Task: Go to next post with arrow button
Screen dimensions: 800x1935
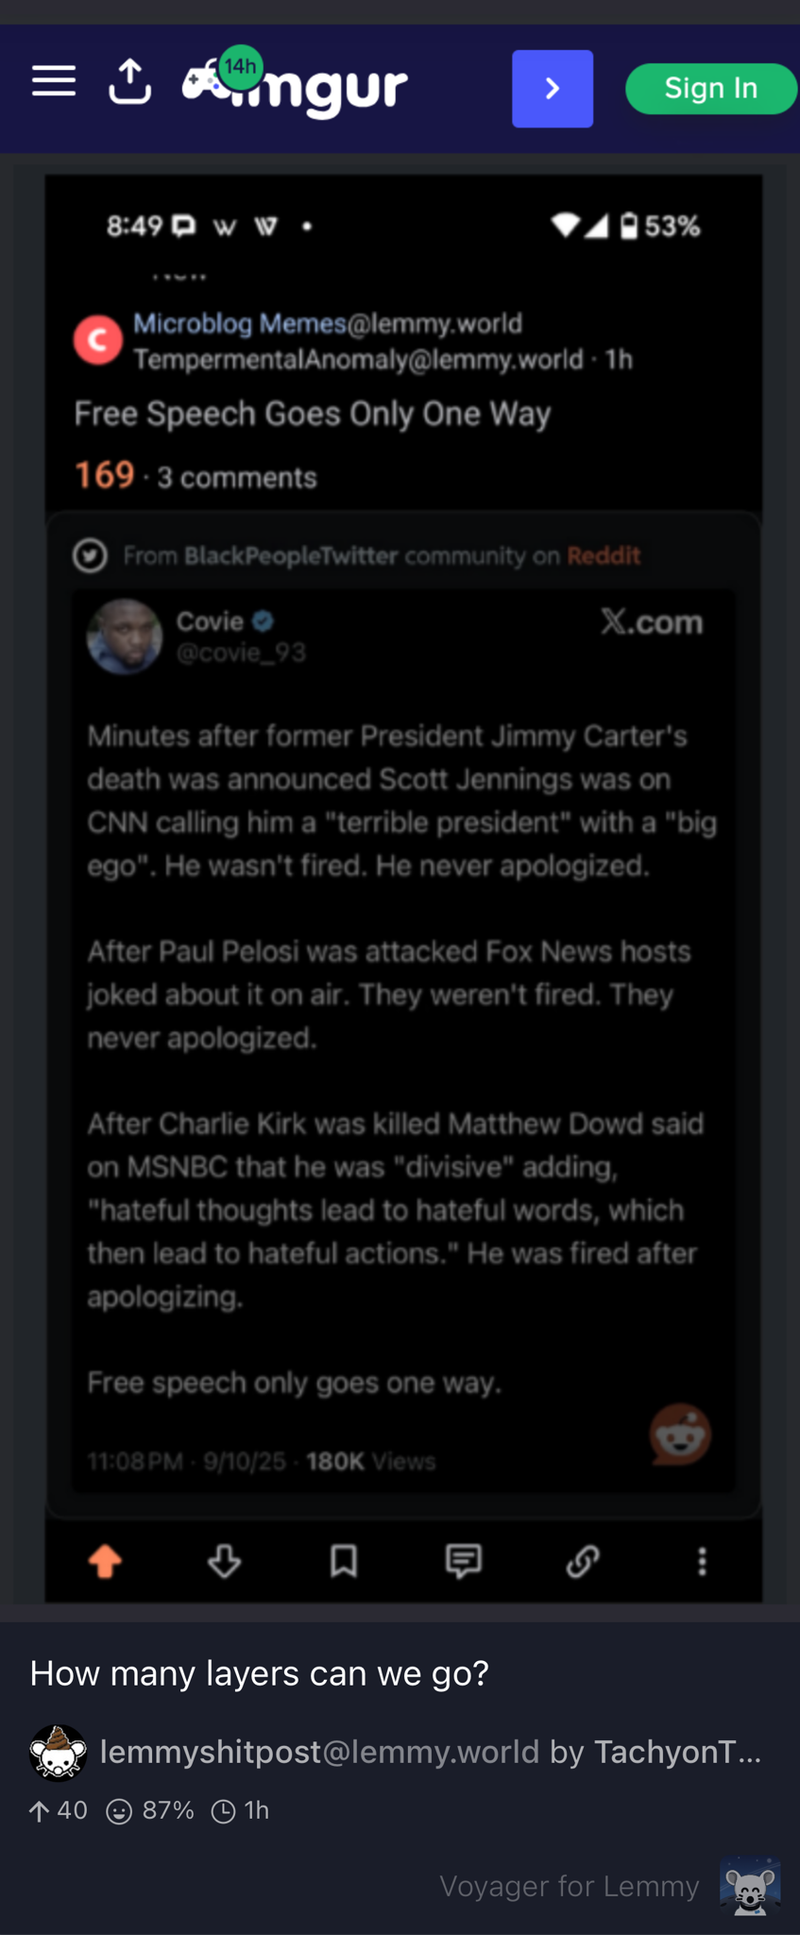Action: tap(553, 89)
